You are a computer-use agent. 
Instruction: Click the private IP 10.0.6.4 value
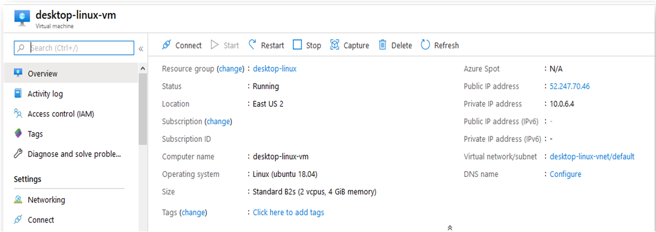562,104
